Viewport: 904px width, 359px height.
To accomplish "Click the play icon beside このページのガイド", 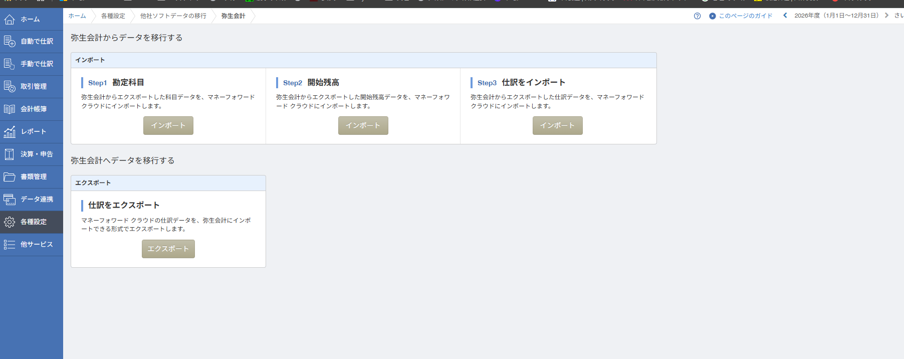I will click(x=712, y=16).
